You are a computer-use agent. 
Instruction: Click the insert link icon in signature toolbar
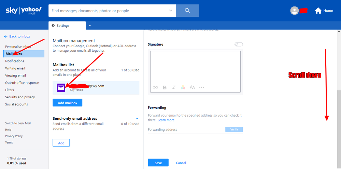pos(155,87)
